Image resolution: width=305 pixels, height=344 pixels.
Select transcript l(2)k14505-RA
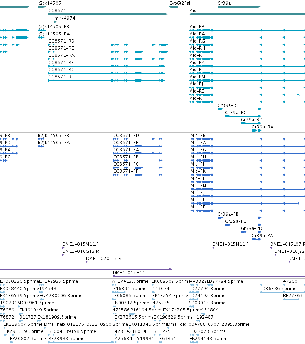[41, 38]
